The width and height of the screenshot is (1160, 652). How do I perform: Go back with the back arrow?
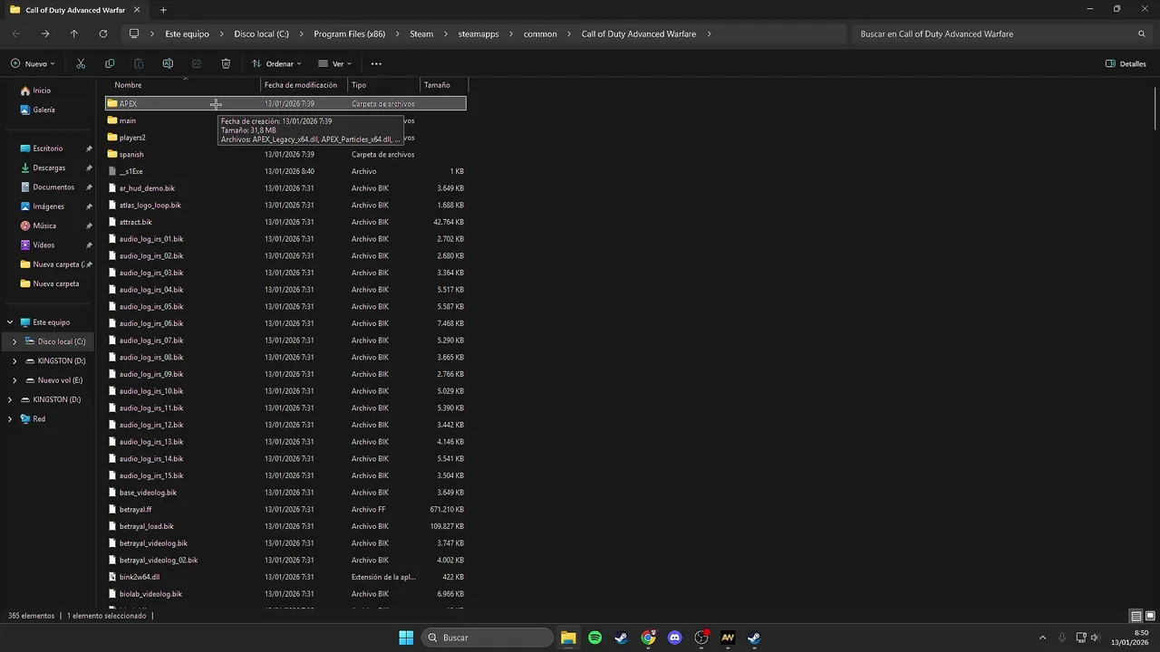[16, 34]
